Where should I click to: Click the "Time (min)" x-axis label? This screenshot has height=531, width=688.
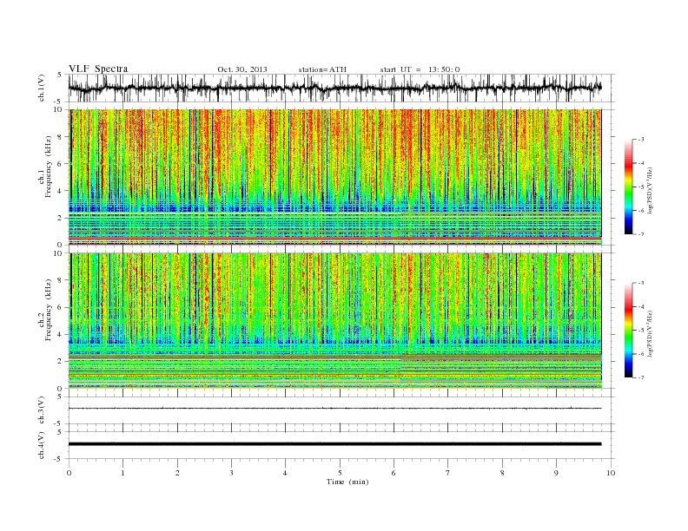coord(347,482)
